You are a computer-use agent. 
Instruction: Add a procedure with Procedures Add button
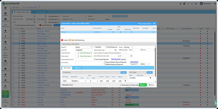[123, 72]
